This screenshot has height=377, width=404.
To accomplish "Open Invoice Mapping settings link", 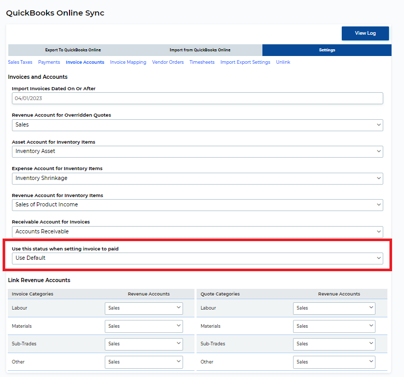I will pos(128,62).
